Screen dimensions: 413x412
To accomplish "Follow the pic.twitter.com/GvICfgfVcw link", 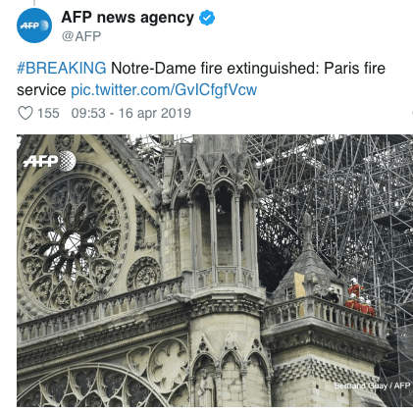I will point(164,90).
